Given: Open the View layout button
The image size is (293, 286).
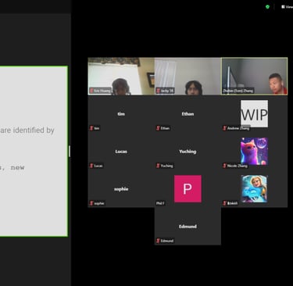Looking at the screenshot, I should point(287,7).
